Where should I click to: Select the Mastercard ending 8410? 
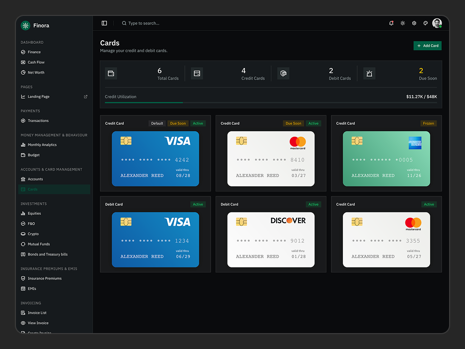[x=271, y=159]
